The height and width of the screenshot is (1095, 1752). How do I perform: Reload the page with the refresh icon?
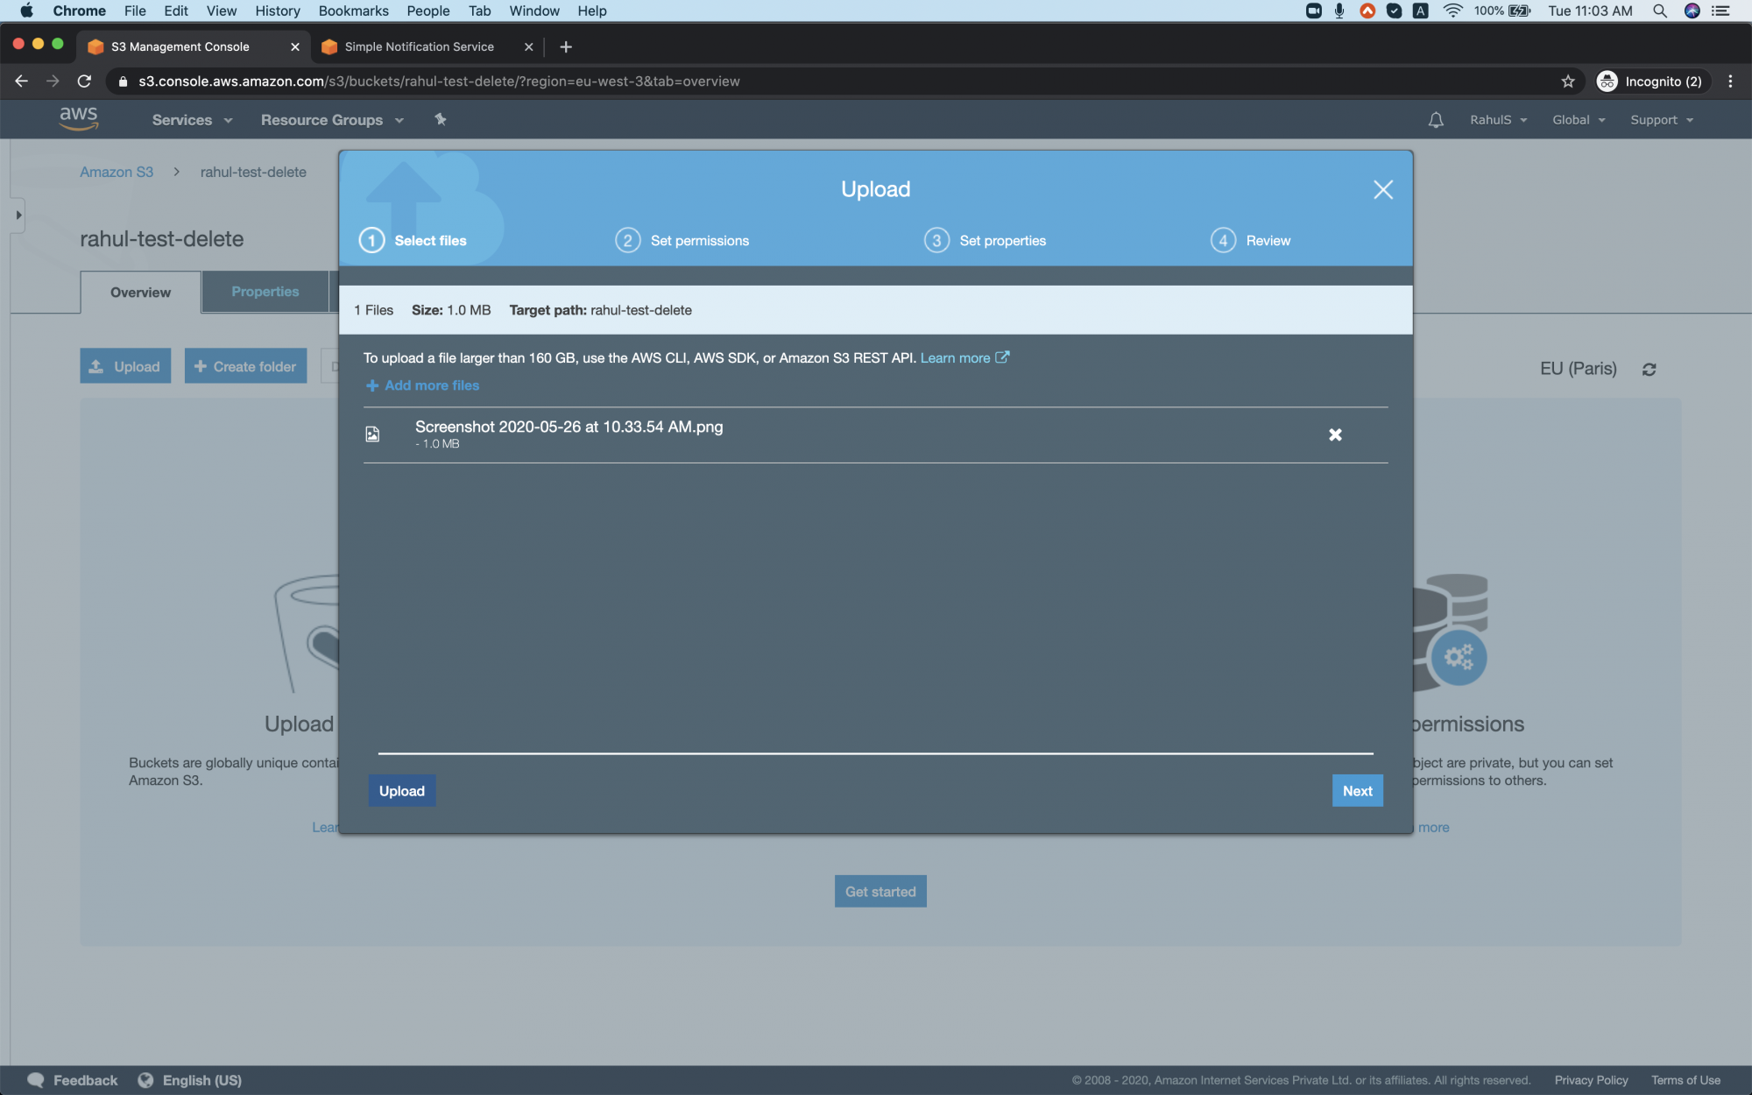click(x=84, y=81)
